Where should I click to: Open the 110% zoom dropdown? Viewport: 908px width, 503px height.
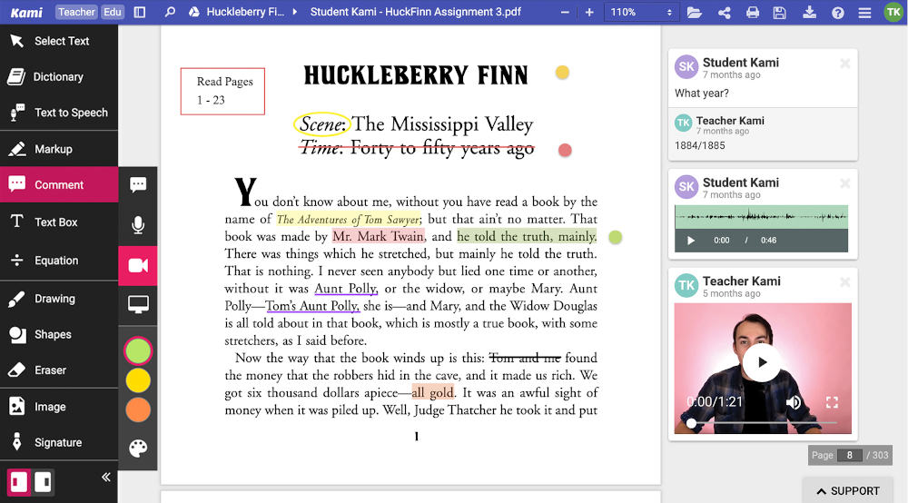(x=641, y=12)
